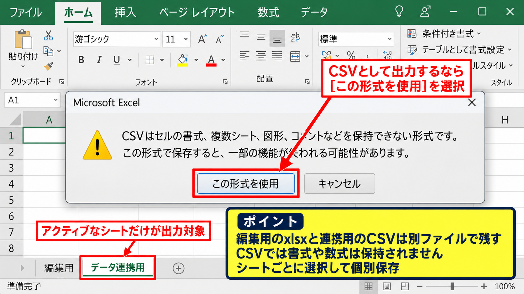This screenshot has height=294, width=524.
Task: Expand 条件付き書式 dropdown
Action: tap(479, 33)
